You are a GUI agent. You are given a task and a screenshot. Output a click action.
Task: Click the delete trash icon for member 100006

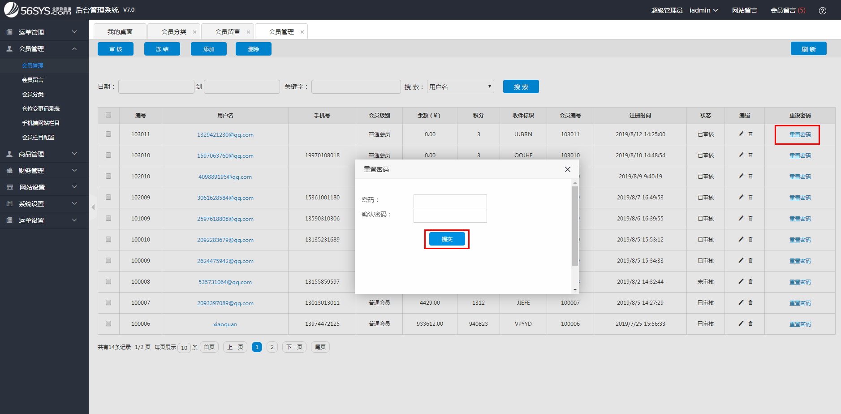(x=750, y=323)
